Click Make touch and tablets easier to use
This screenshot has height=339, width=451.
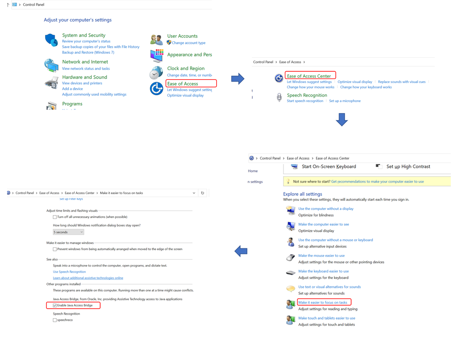[327, 318]
